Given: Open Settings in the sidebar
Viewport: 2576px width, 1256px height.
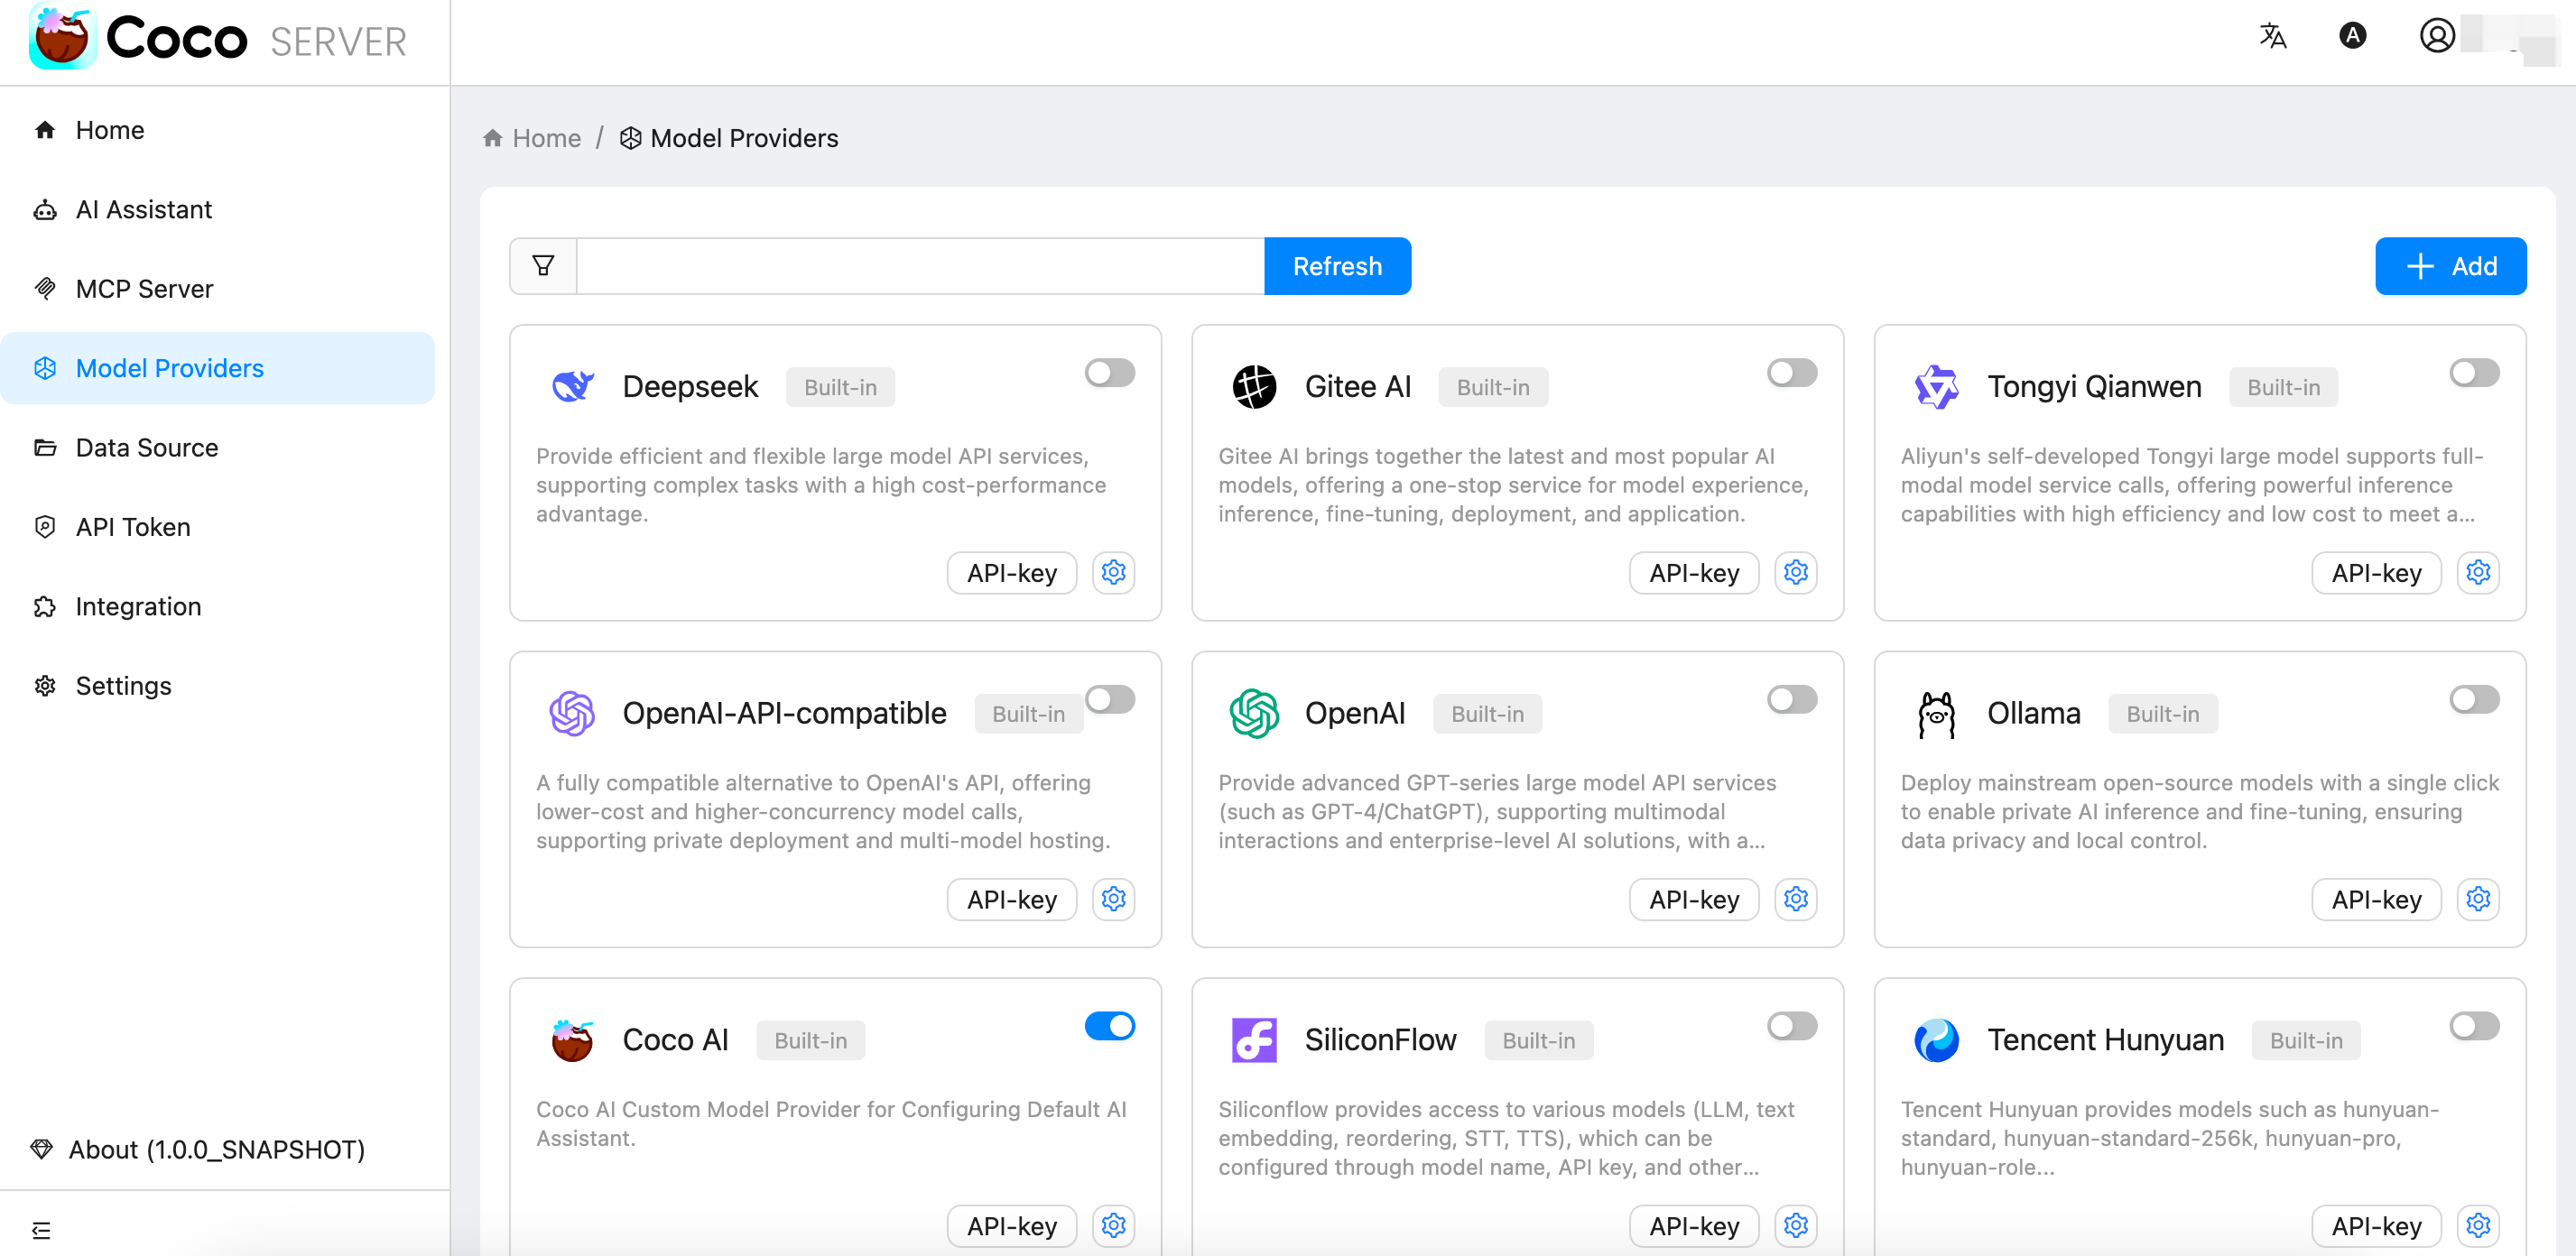Looking at the screenshot, I should pyautogui.click(x=218, y=686).
